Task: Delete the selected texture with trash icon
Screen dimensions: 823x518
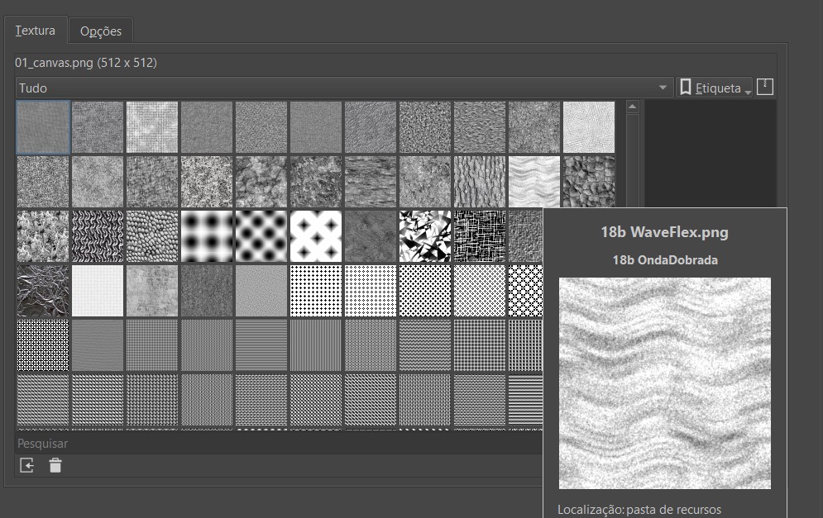Action: [55, 465]
